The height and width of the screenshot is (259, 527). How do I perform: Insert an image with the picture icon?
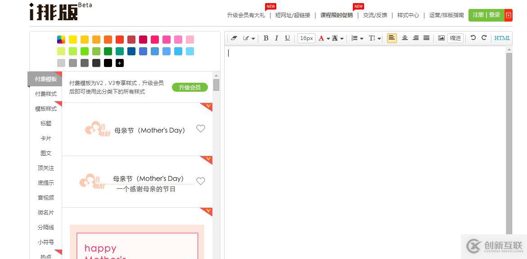tap(441, 38)
